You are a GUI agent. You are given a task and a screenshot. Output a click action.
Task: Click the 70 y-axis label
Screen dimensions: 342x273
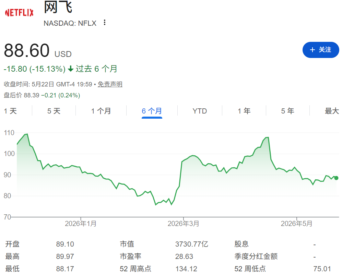tap(7, 217)
